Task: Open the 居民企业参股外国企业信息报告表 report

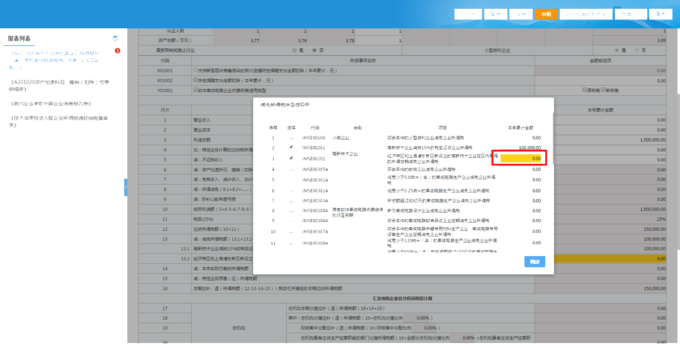Action: pos(51,103)
